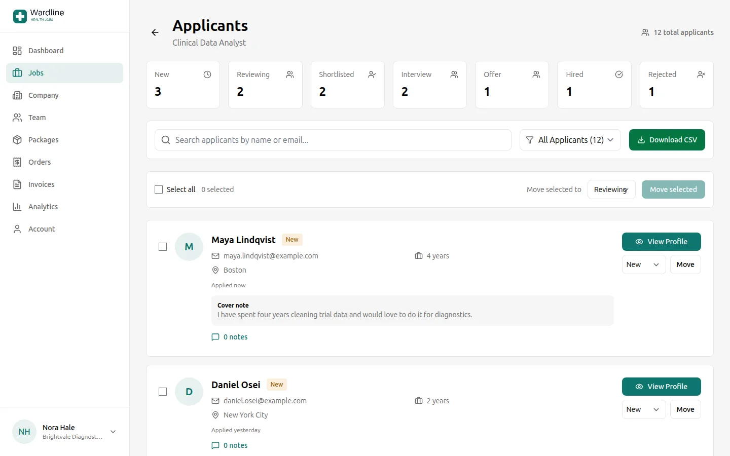Click the people icon on the Reviewing card
The image size is (730, 456).
290,74
